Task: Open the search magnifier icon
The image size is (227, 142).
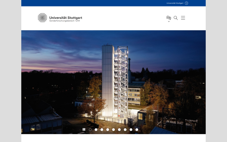Action: 176,18
